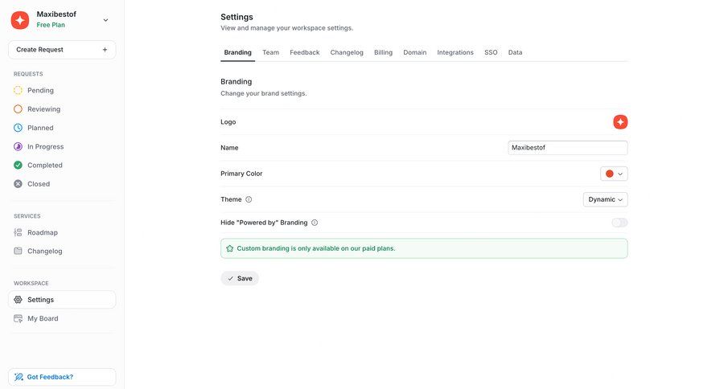Viewport: 724px width, 389px height.
Task: Click the Name input field
Action: (567, 148)
